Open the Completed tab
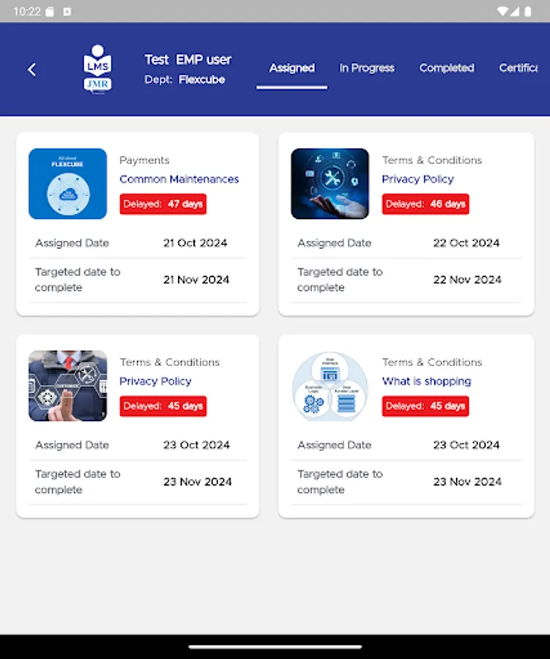This screenshot has height=659, width=550. (447, 68)
